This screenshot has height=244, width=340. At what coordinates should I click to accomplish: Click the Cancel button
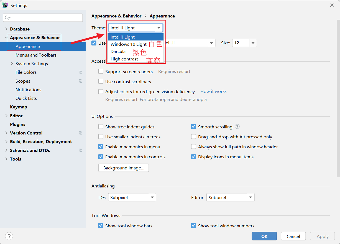tap(293, 236)
